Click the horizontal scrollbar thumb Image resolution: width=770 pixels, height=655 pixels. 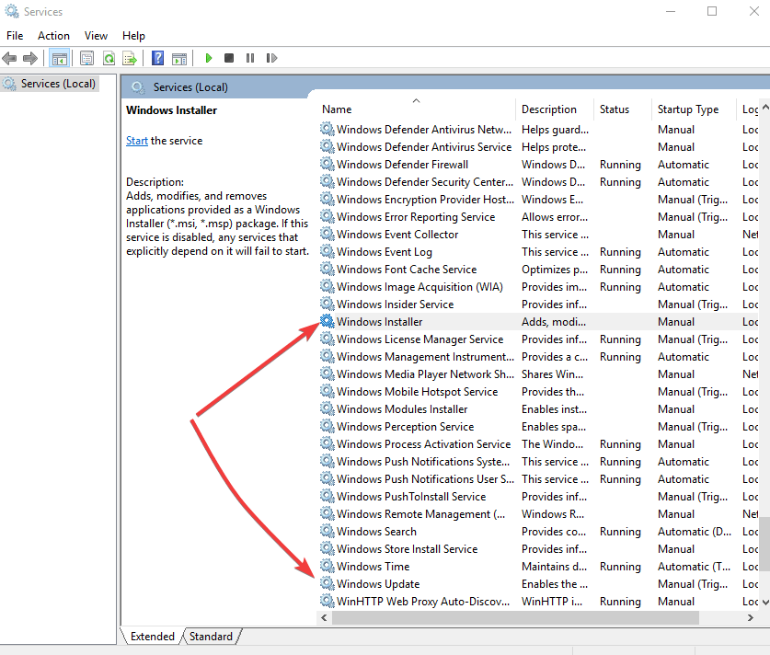pos(515,617)
